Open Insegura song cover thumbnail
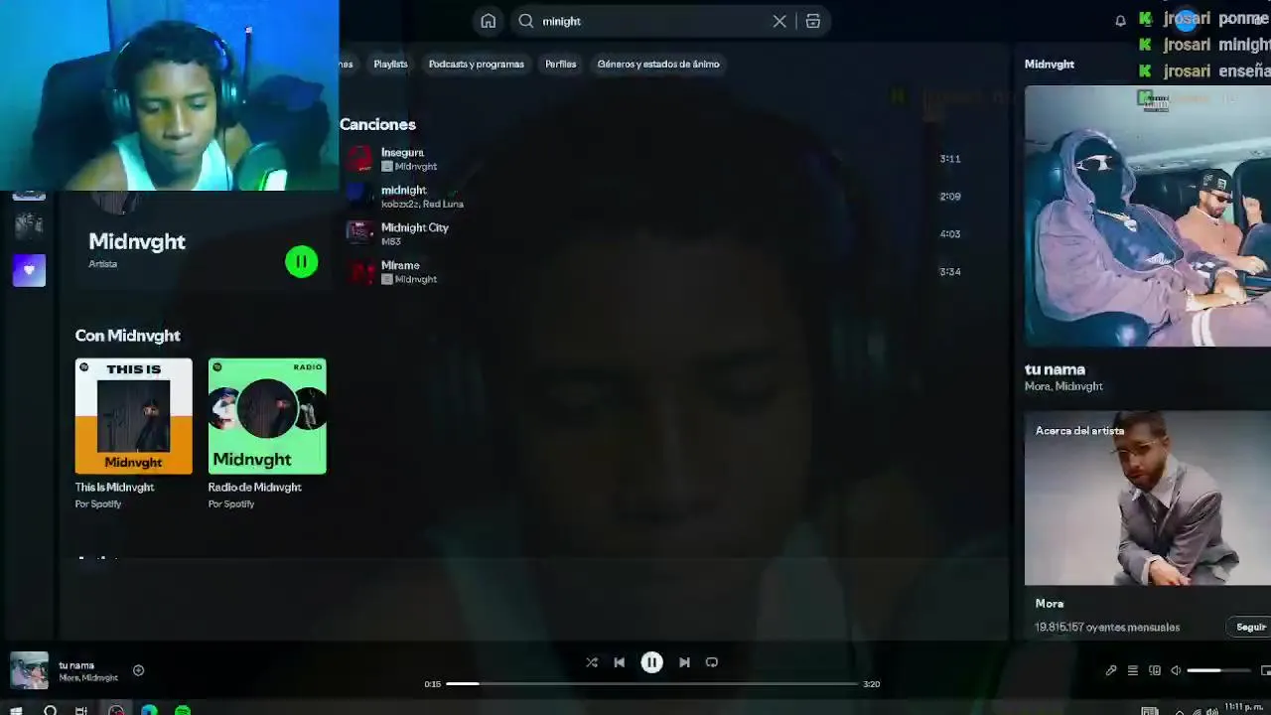Viewport: 1271px width, 715px height. pyautogui.click(x=359, y=159)
